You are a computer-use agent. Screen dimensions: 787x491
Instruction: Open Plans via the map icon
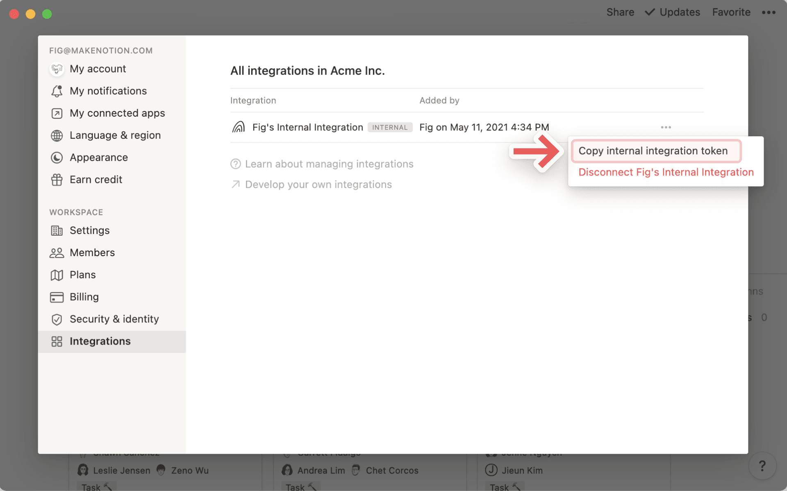(57, 275)
